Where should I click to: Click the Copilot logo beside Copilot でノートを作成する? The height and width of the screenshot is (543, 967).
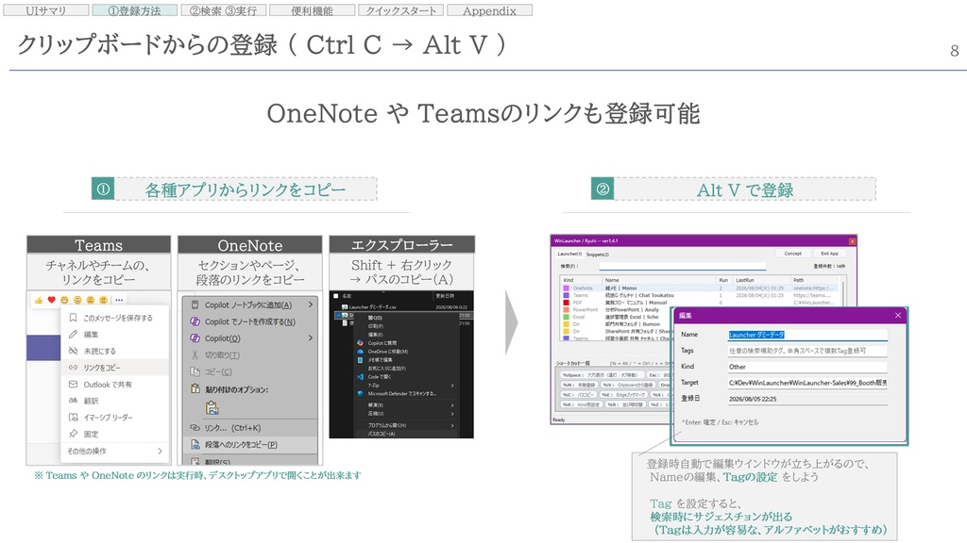click(195, 321)
